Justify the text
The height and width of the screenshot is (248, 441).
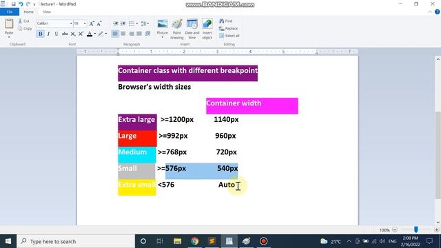pos(139,34)
